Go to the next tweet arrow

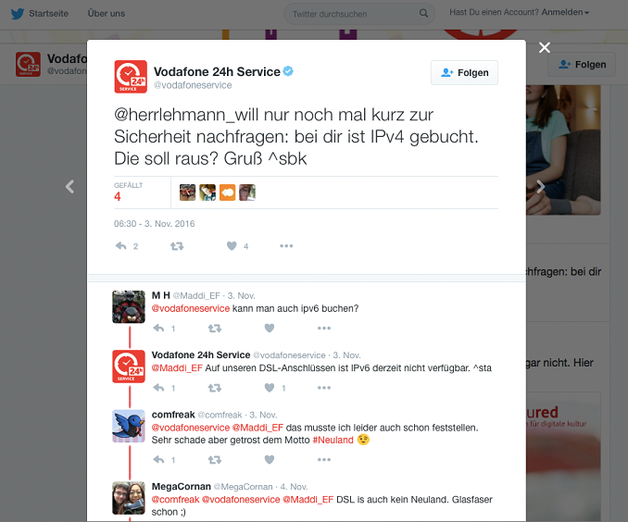coord(540,187)
